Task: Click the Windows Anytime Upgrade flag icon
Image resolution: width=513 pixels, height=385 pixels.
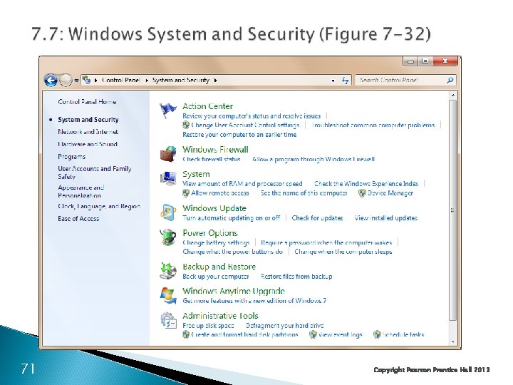Action: pos(168,296)
